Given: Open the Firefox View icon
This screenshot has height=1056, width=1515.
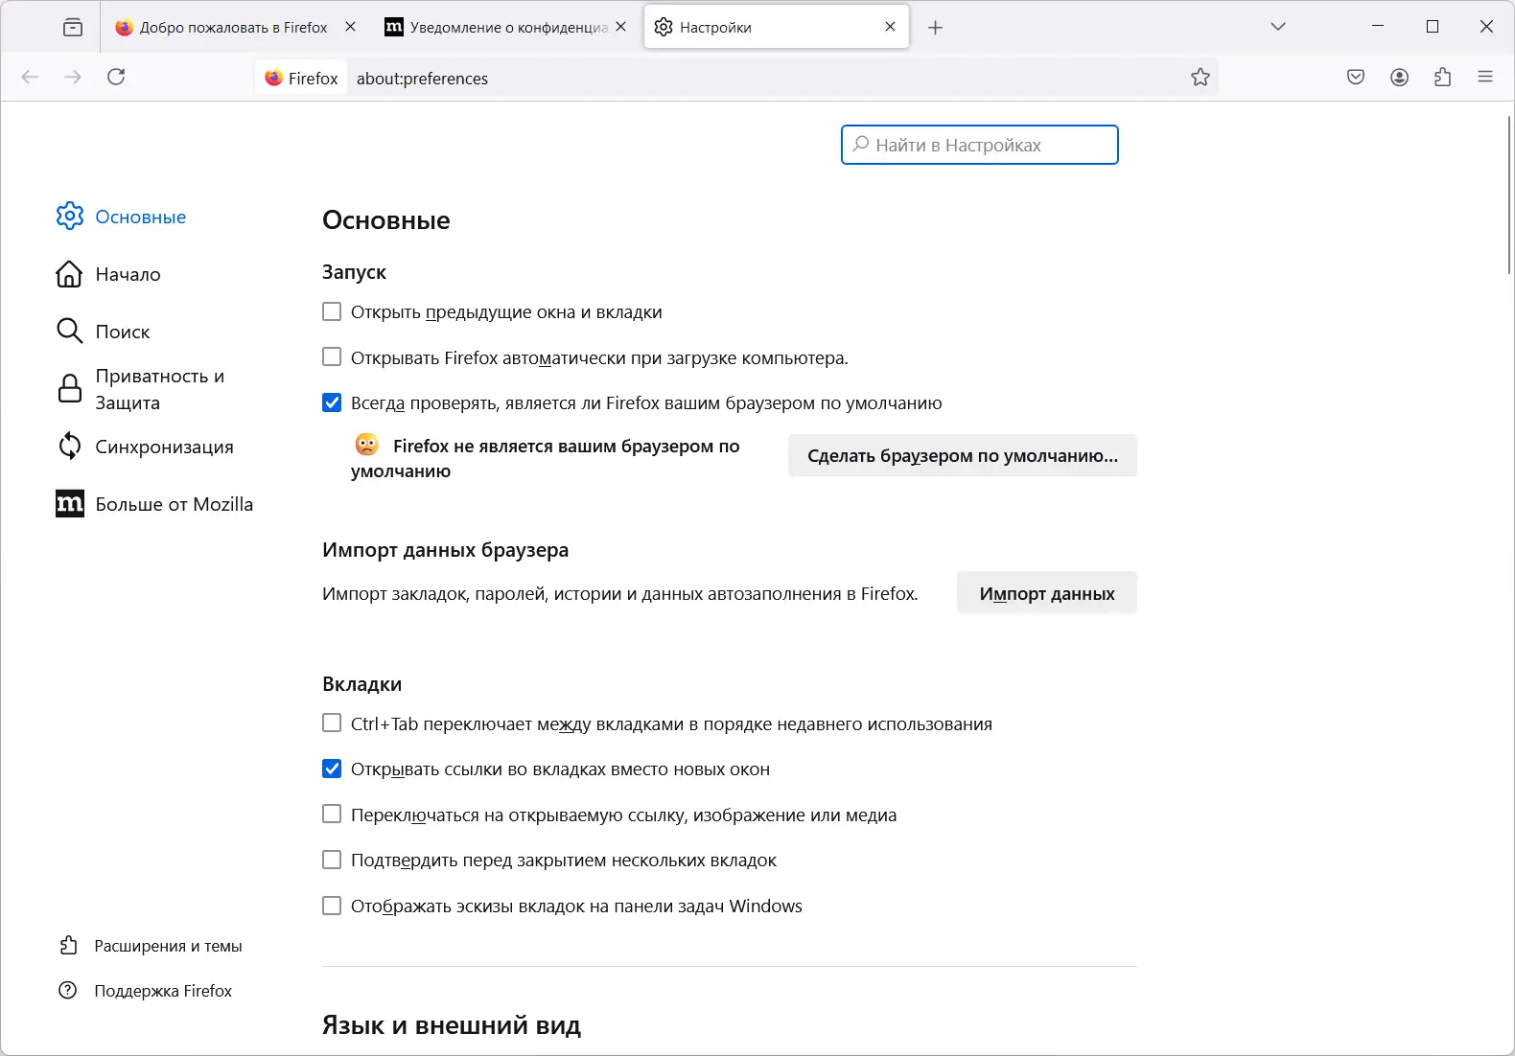Looking at the screenshot, I should 73,28.
